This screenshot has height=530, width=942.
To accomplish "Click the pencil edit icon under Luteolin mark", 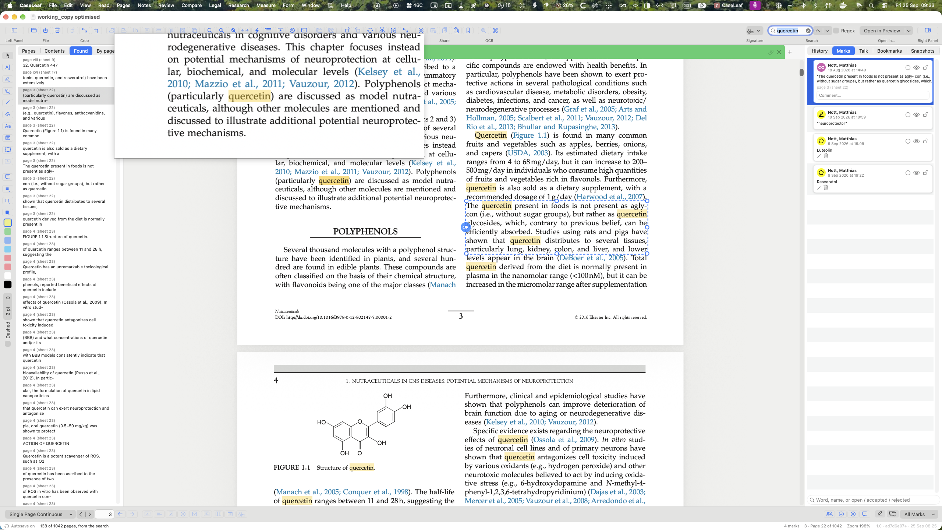I will [819, 156].
